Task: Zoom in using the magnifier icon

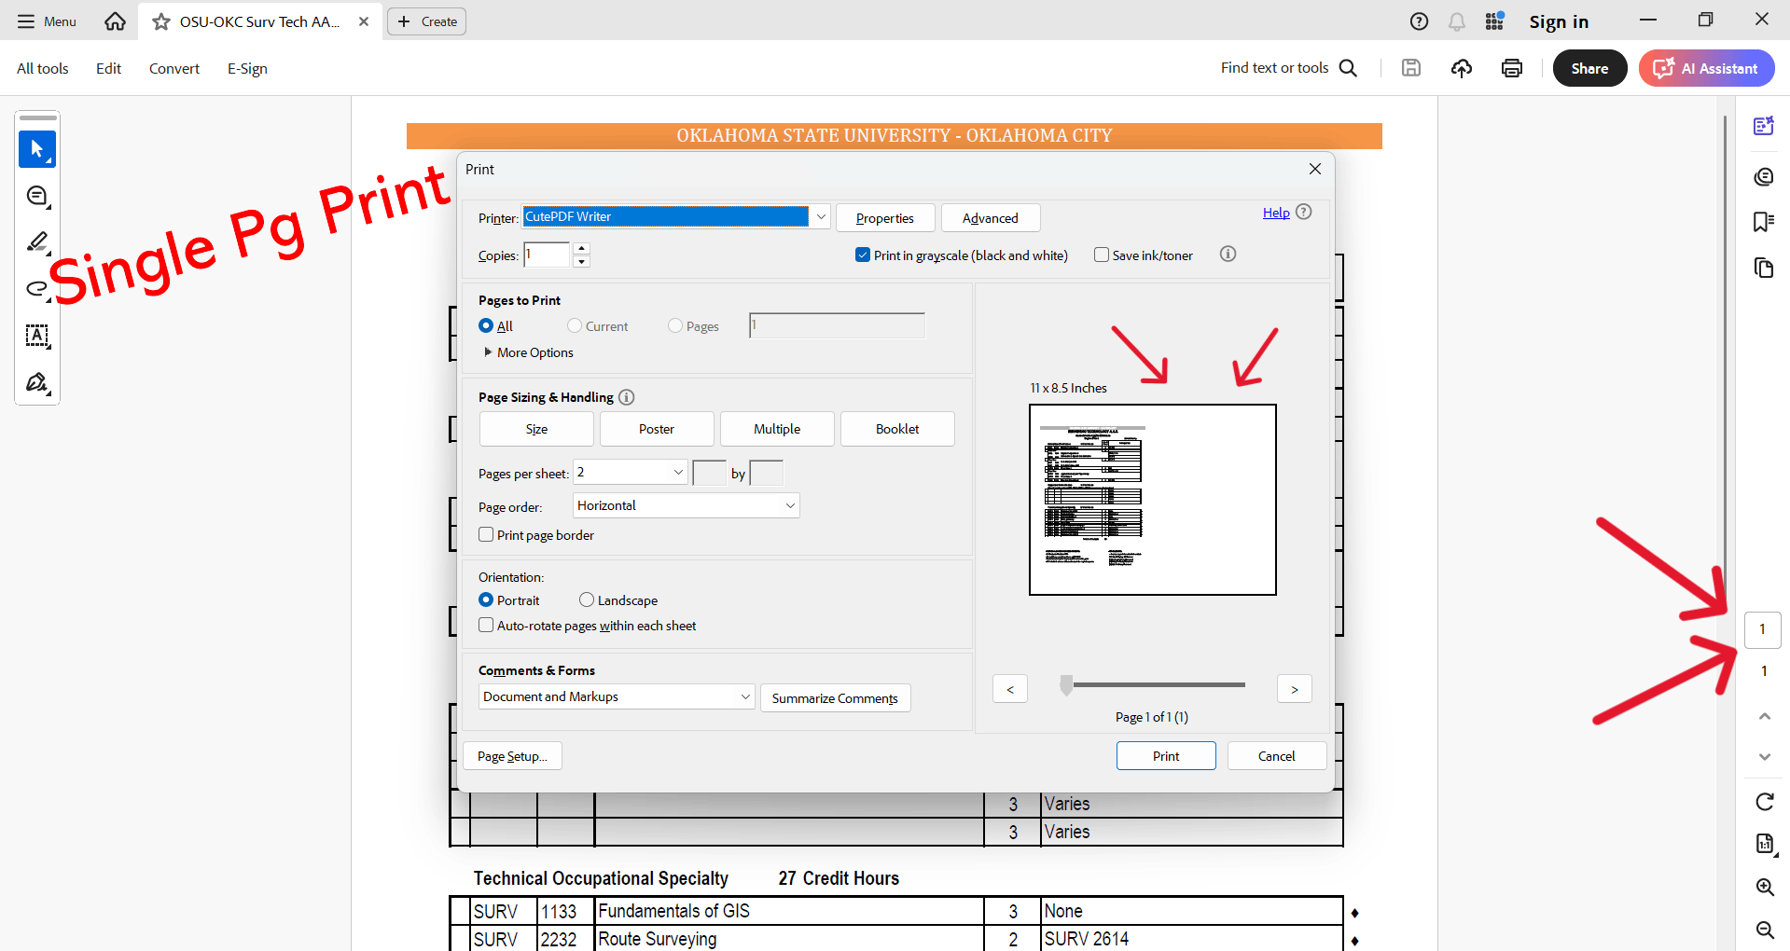Action: coord(1763,887)
